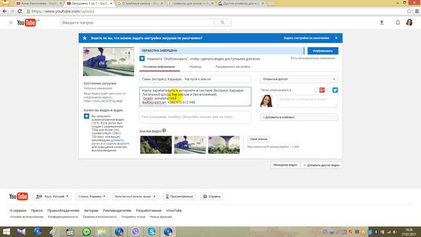The height and width of the screenshot is (237, 421).
Task: Open Viber from the taskbar
Action: (136, 232)
